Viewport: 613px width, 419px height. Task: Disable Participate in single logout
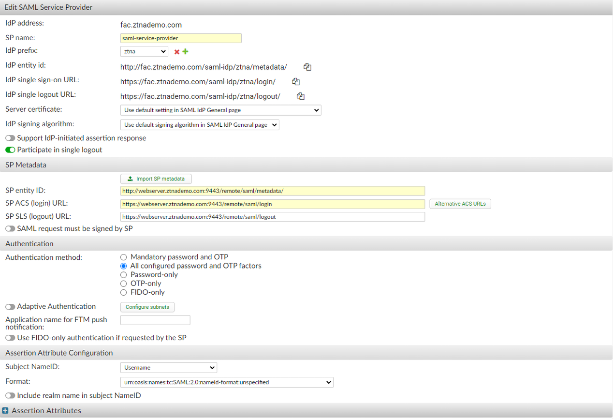pyautogui.click(x=10, y=150)
